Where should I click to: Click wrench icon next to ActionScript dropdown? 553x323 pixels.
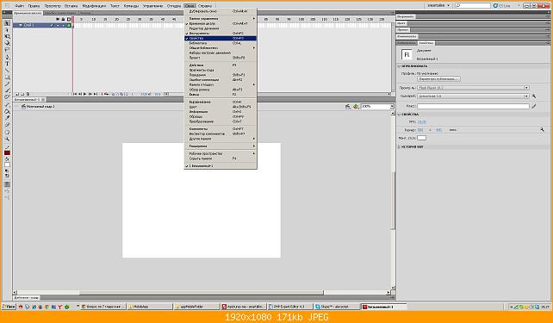[x=534, y=96]
